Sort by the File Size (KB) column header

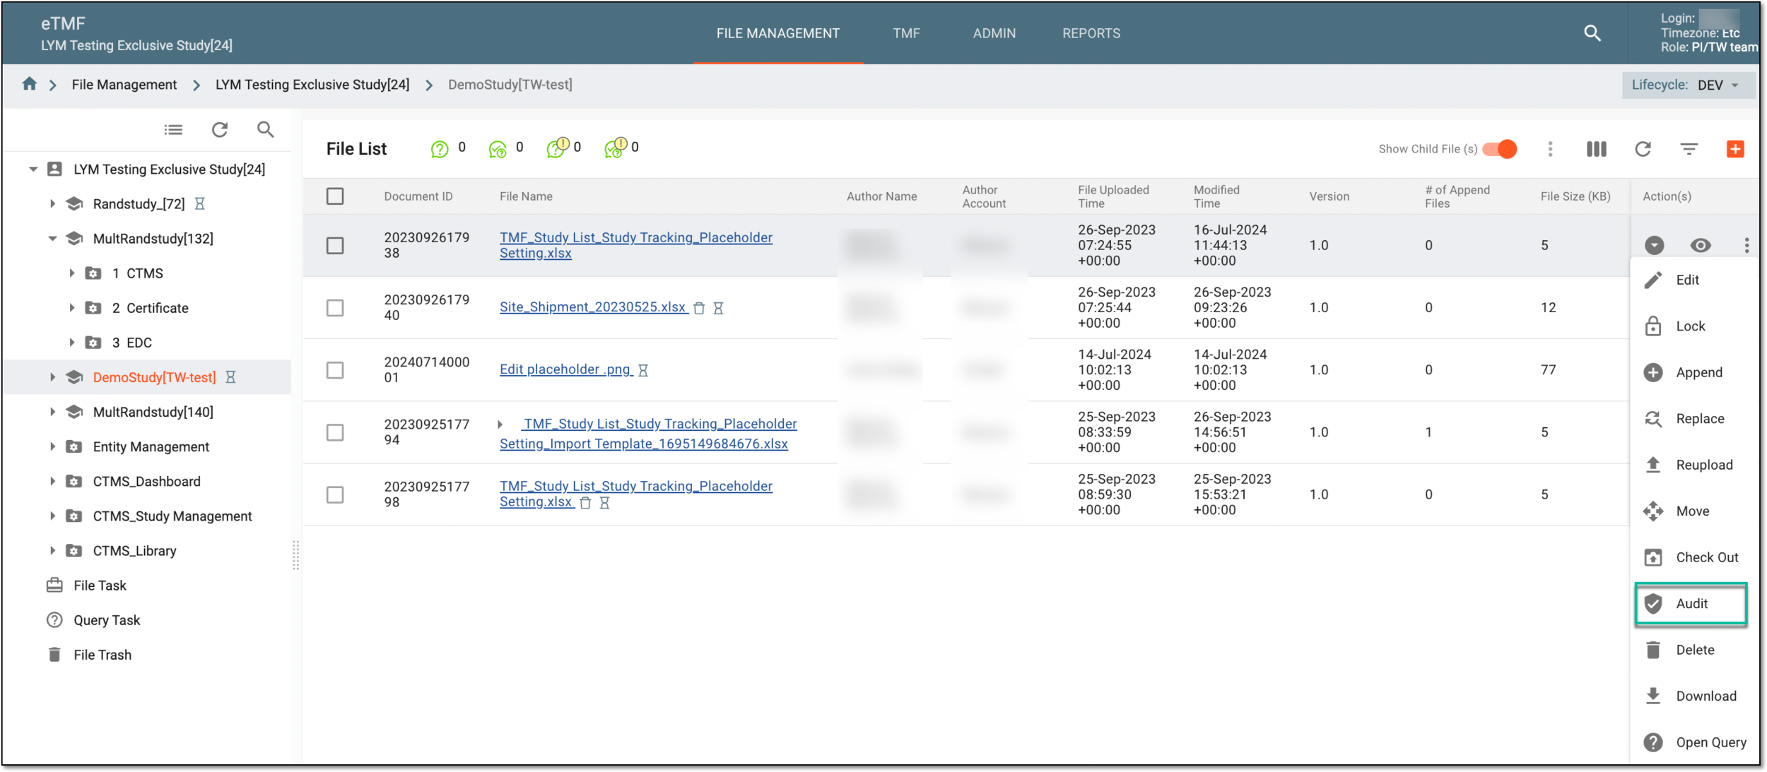click(x=1575, y=196)
